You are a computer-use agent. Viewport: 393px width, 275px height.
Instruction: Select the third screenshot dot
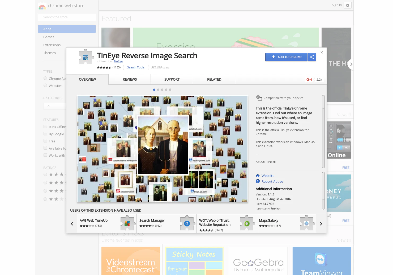[x=162, y=90]
